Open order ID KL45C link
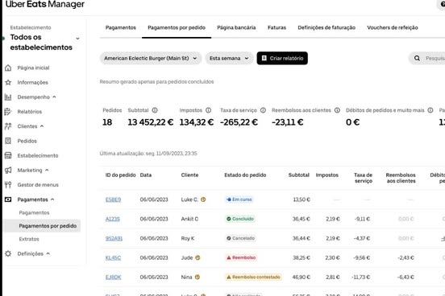 pyautogui.click(x=113, y=257)
